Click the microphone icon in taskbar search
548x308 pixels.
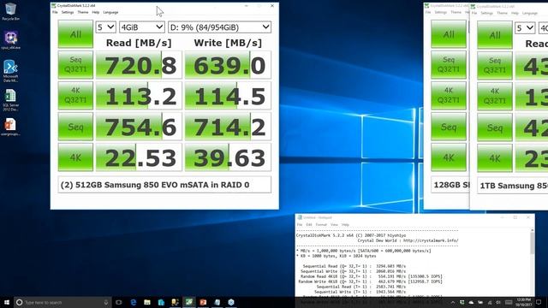(106, 302)
